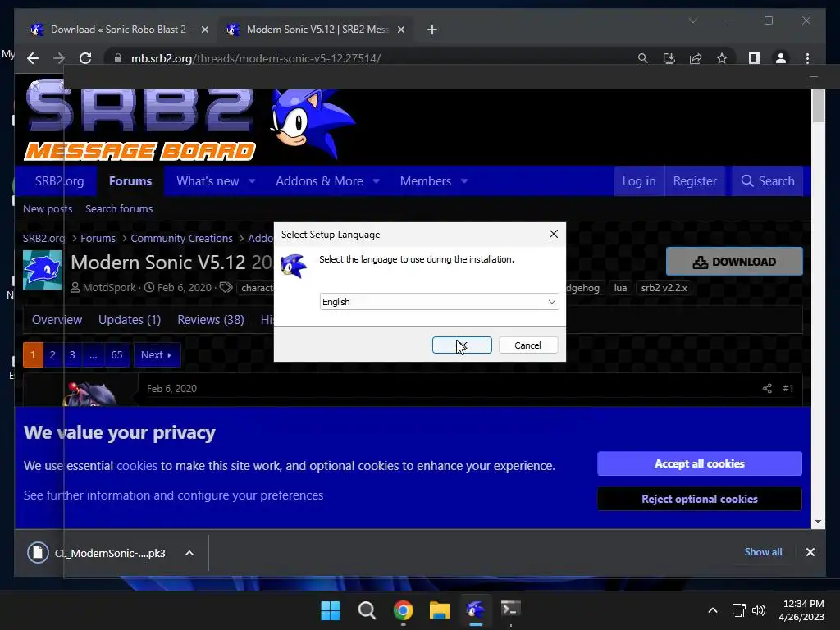This screenshot has width=840, height=630.
Task: Select the Forums nav tab
Action: tap(130, 181)
